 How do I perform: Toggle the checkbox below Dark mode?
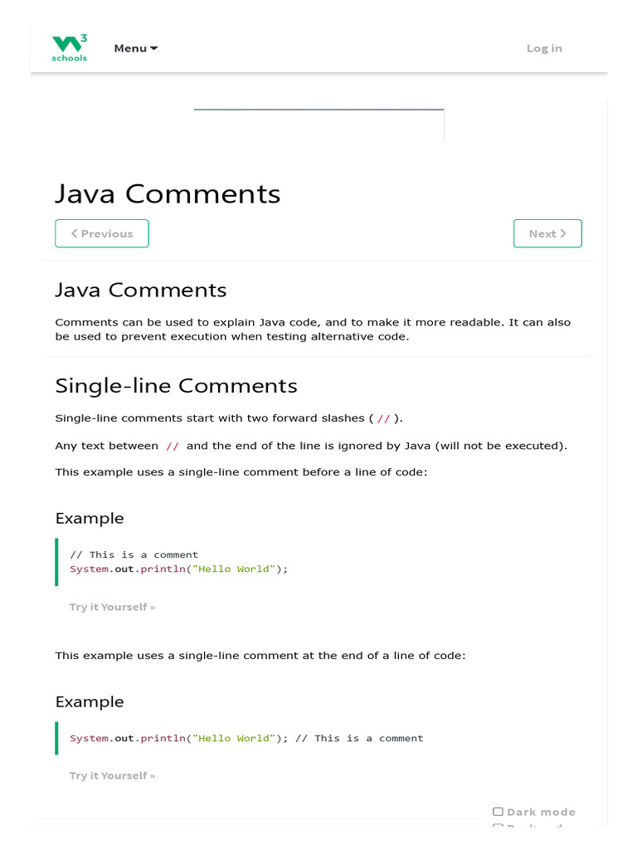click(x=498, y=827)
